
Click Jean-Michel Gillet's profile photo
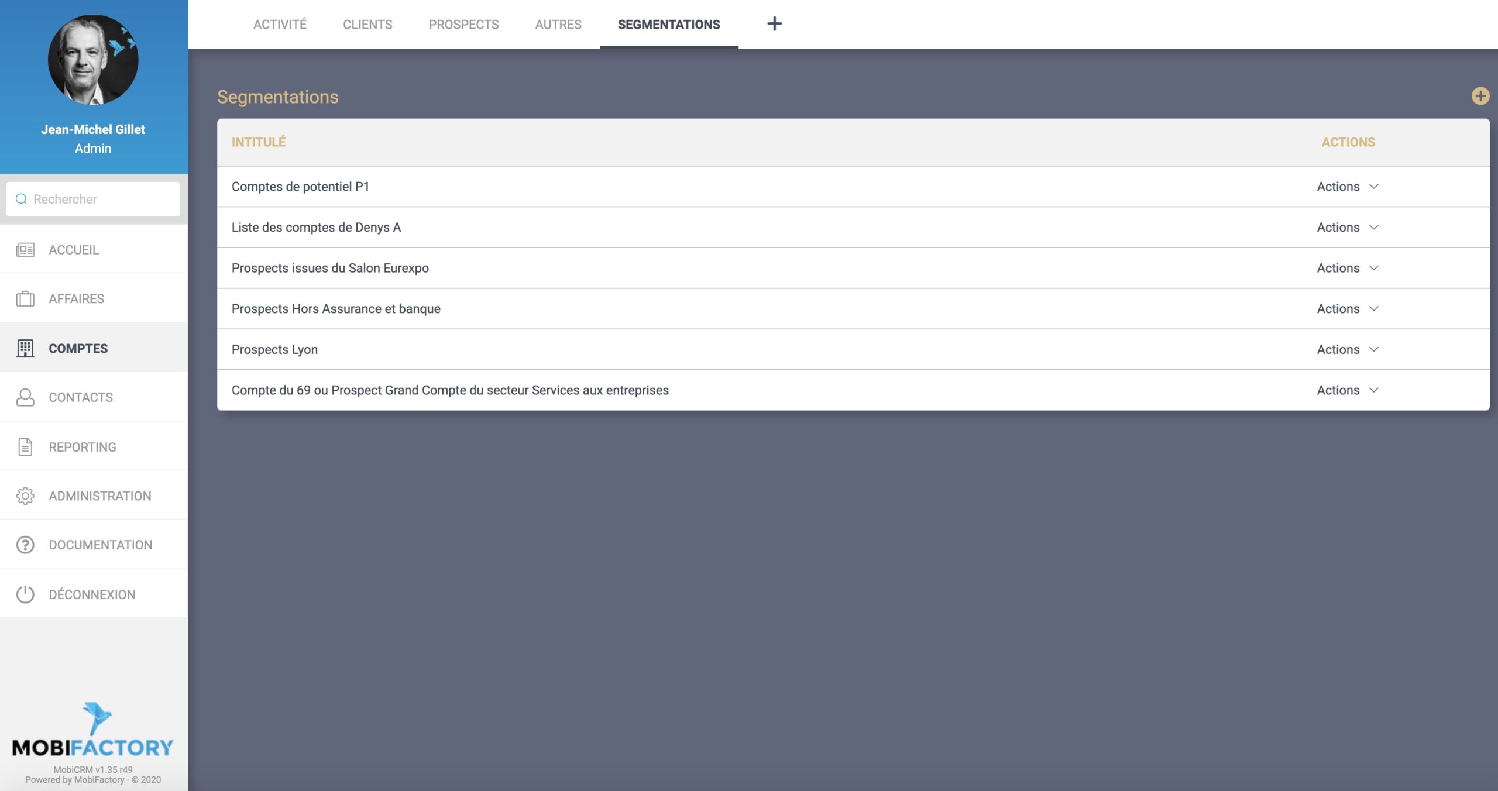click(93, 60)
